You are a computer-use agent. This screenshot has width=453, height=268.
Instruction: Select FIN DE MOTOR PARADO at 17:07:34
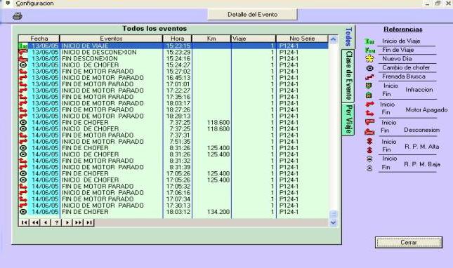pos(173,199)
